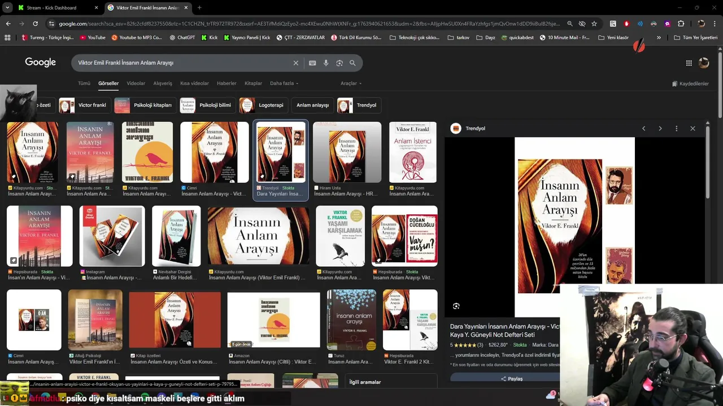Open the Chrome extensions puzzle menu

681,24
